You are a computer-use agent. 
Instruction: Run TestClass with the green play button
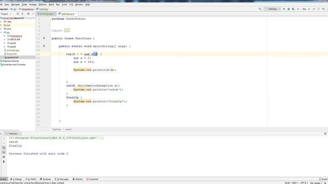(x=284, y=9)
